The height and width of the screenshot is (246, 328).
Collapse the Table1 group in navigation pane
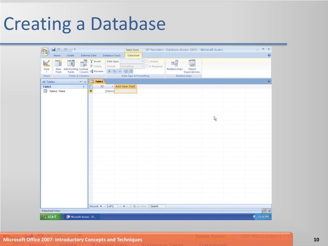click(x=84, y=86)
